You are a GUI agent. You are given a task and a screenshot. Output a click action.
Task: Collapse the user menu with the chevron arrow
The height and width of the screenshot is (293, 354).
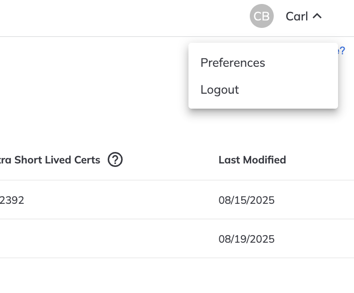coord(317,16)
